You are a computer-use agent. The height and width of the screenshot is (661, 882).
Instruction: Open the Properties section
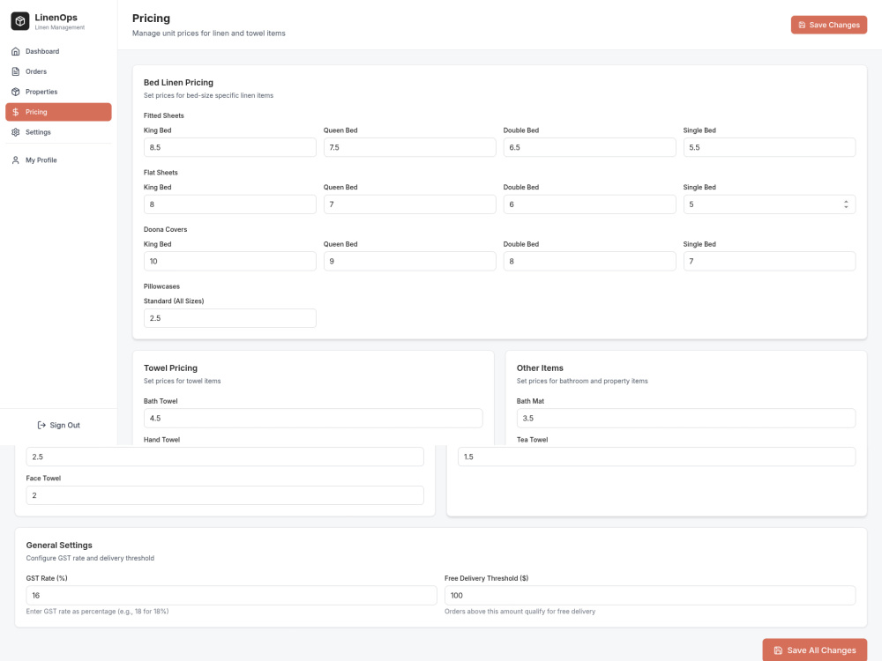click(58, 92)
